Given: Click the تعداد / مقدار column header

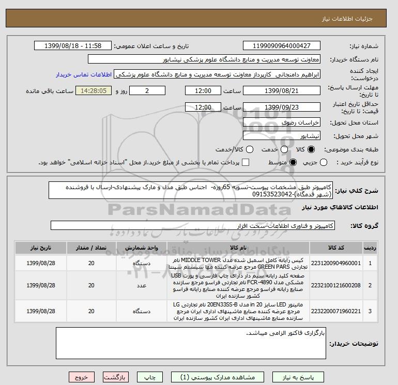Looking at the screenshot, I should [x=91, y=248].
